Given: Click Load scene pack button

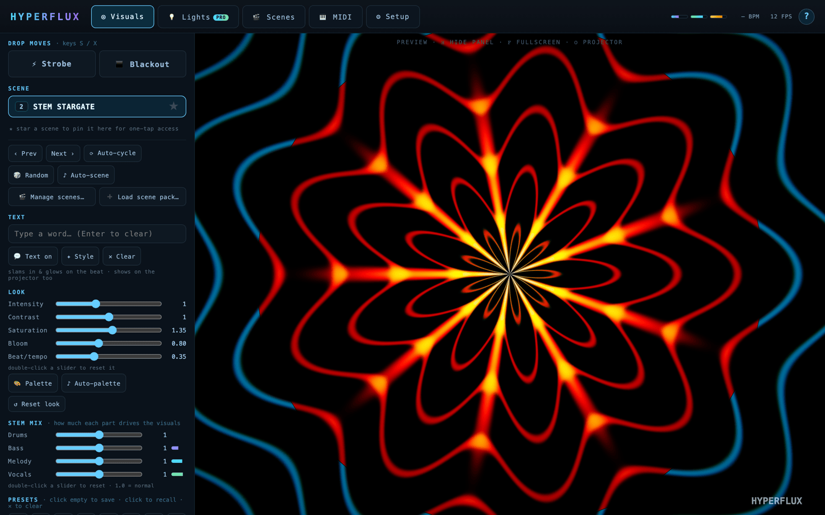Looking at the screenshot, I should [143, 197].
